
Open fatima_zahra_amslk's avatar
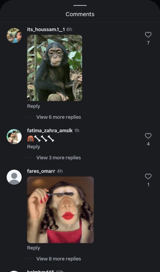coord(14,137)
